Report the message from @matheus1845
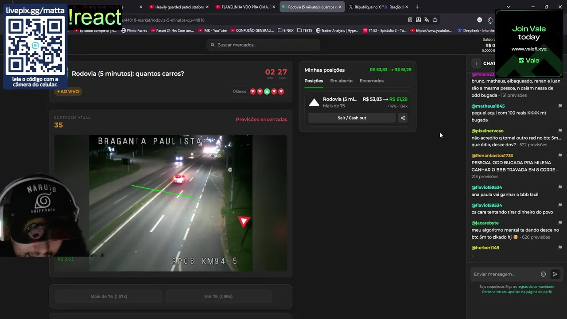 pyautogui.click(x=560, y=106)
